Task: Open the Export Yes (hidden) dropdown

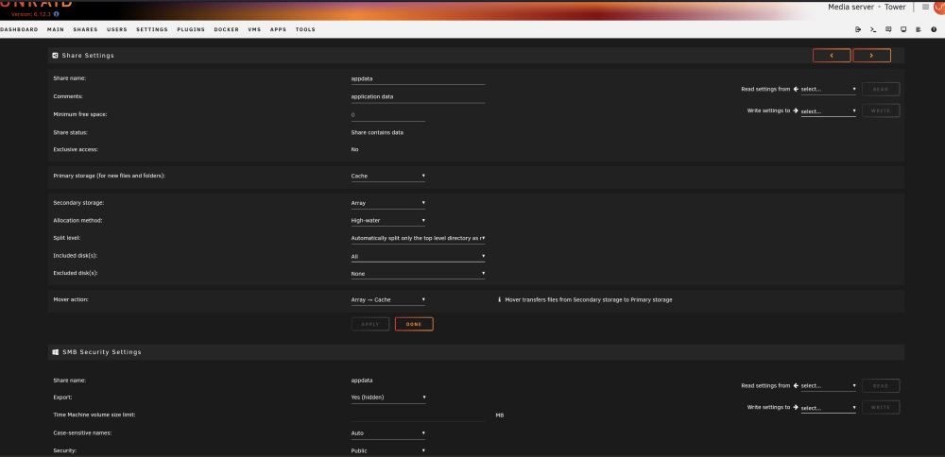Action: (x=388, y=398)
